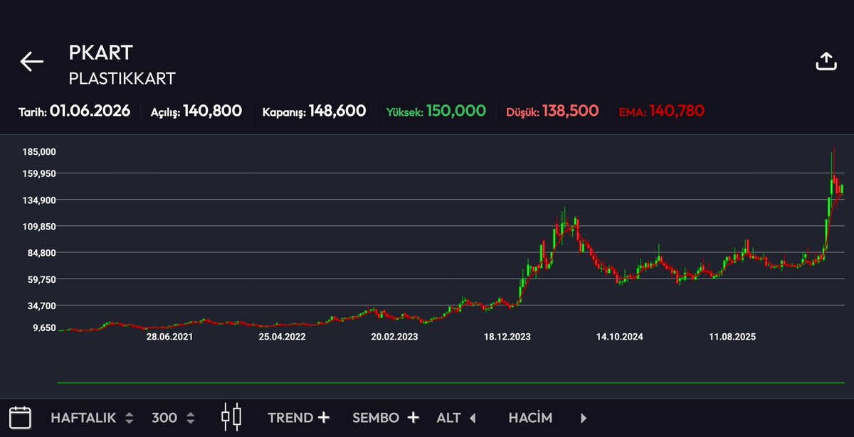854x437 pixels.
Task: Click the latest candle near chart peak
Action: tap(841, 188)
